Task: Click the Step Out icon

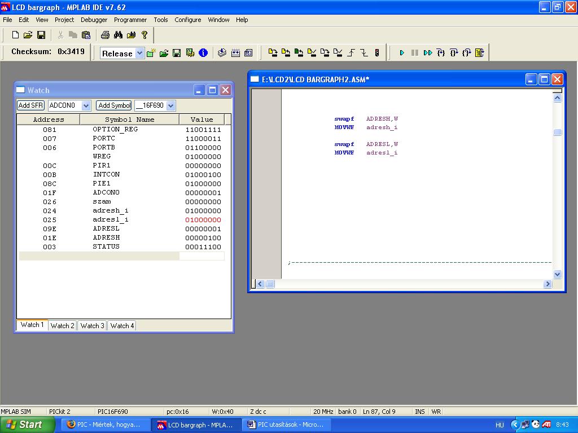Action: point(467,53)
